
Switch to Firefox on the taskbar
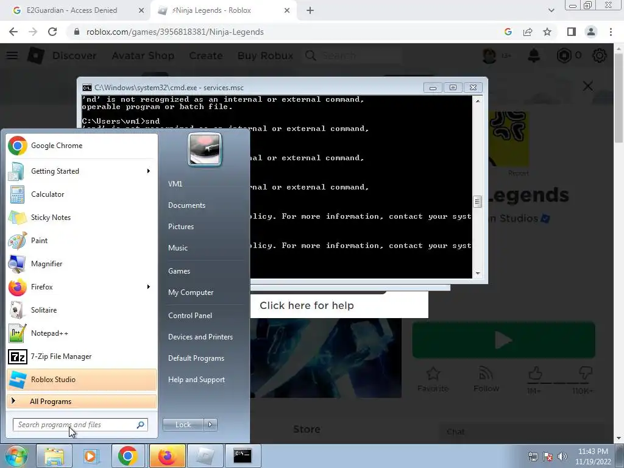point(167,456)
